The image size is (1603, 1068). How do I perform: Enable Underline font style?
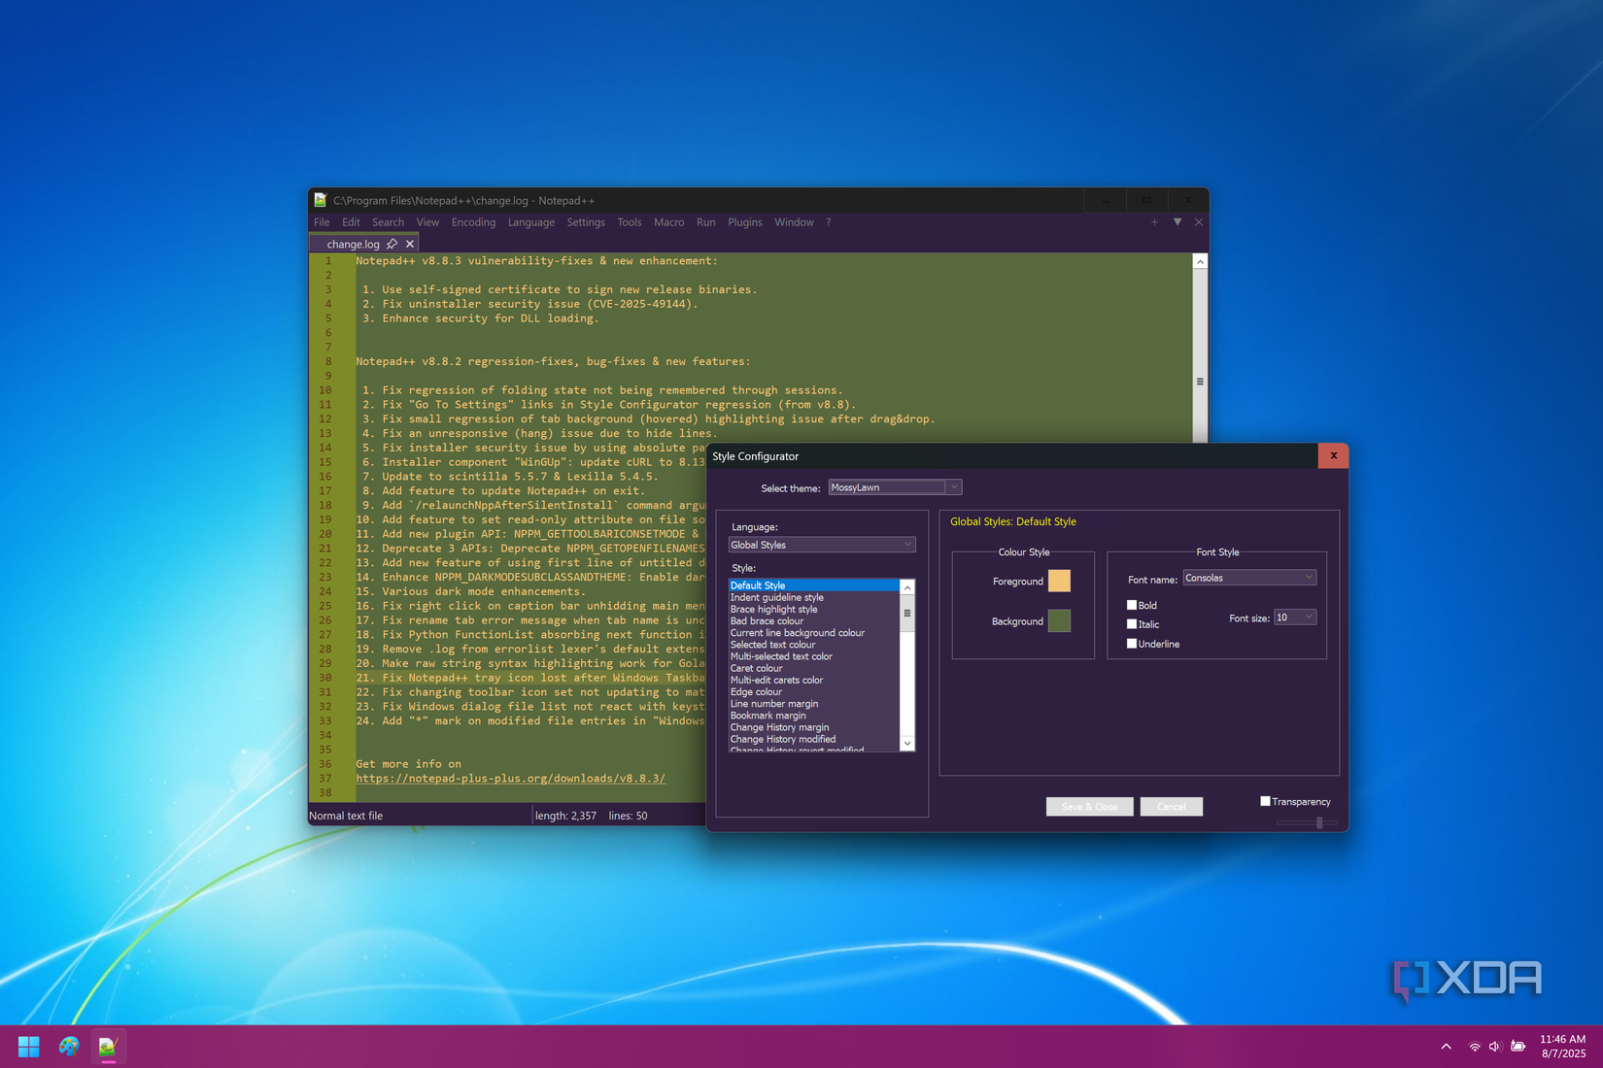click(1133, 644)
